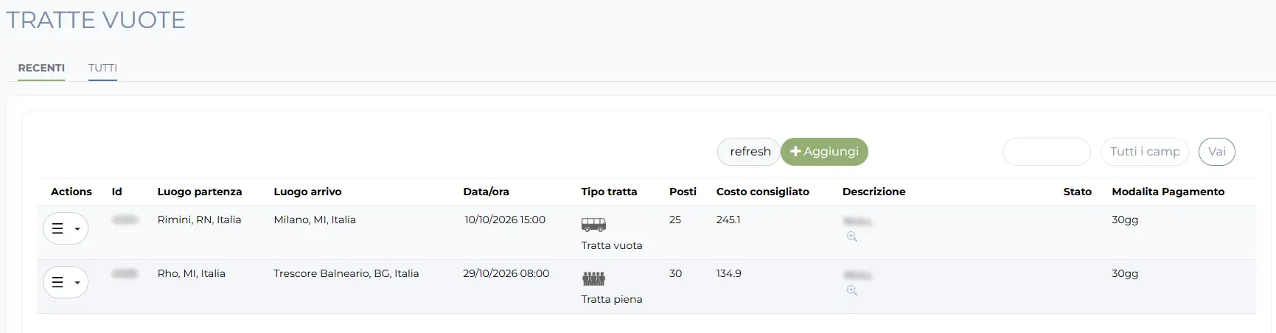
Task: Sort by the Costo consigliato column header
Action: [763, 192]
